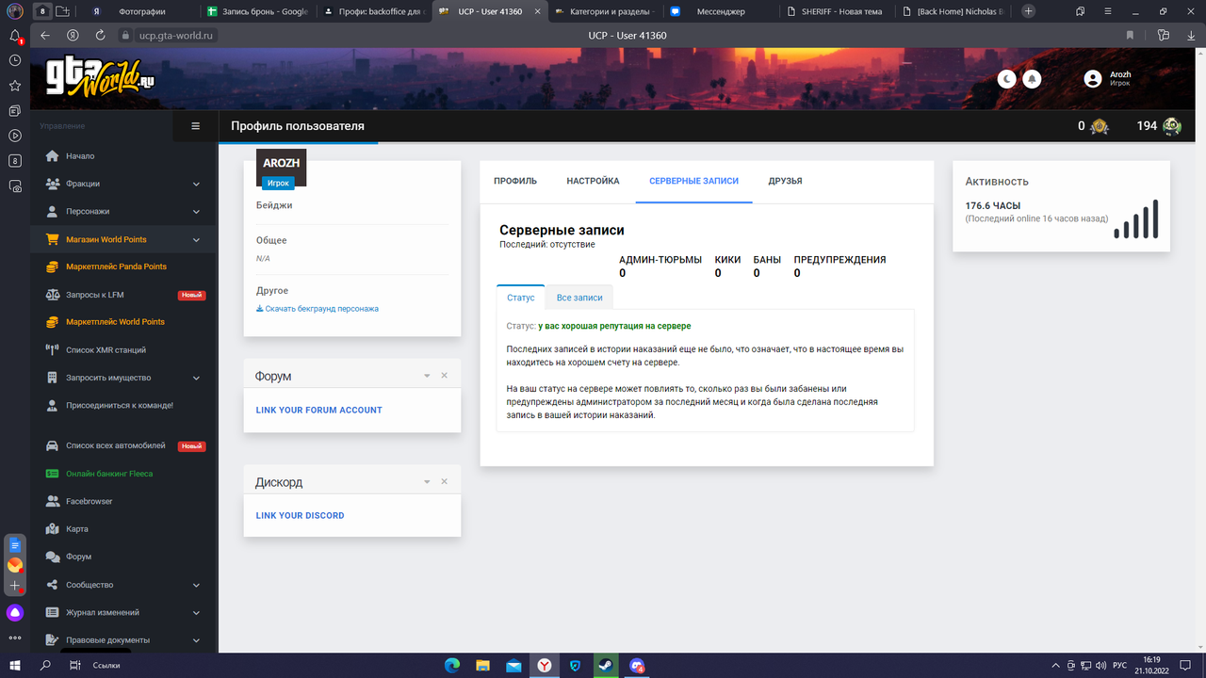Open Windows search on the taskbar
The image size is (1206, 678).
(45, 666)
